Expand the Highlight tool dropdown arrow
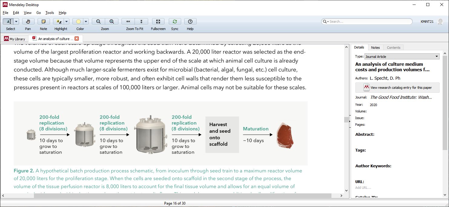This screenshot has height=207, width=449. pyautogui.click(x=67, y=22)
